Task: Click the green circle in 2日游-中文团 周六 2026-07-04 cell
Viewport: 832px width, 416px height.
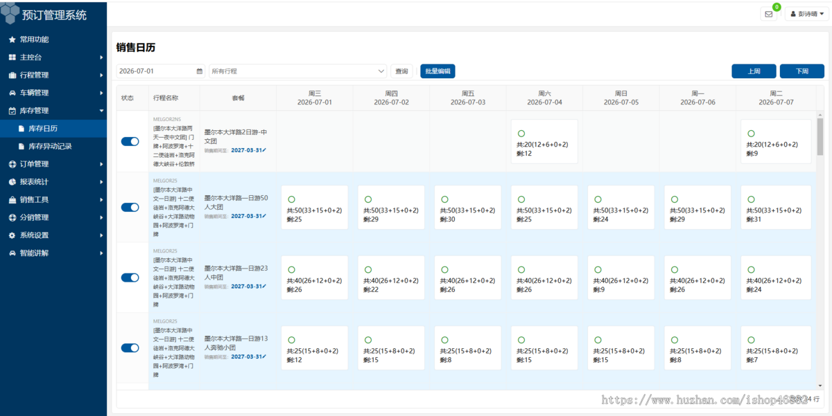Action: coord(521,134)
